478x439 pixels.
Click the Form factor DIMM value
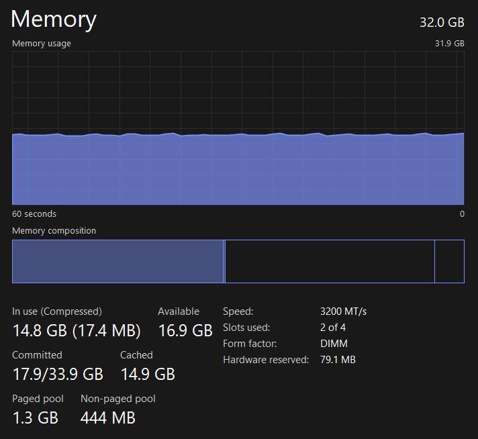[334, 344]
